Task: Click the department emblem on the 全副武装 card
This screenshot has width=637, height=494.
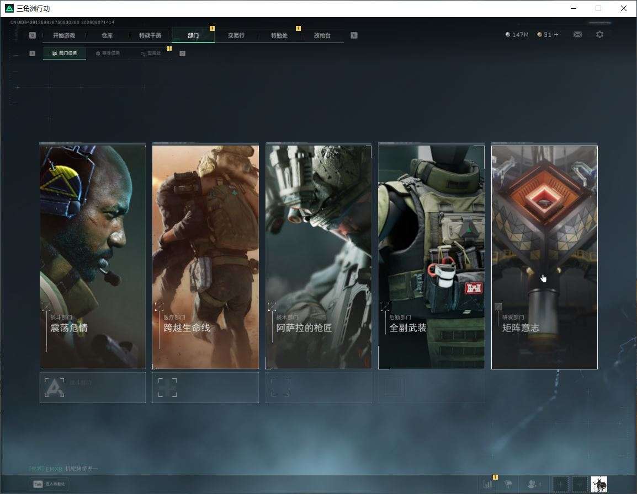Action: (385, 307)
